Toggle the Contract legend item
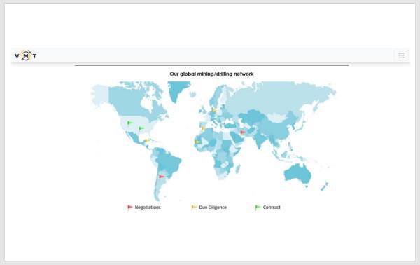The image size is (420, 265). coord(267,208)
